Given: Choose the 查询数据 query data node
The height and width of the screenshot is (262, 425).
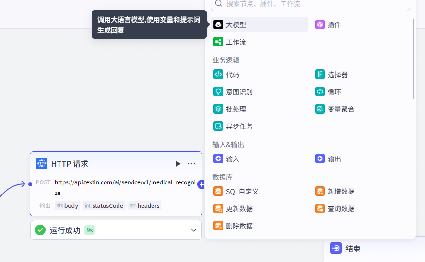Looking at the screenshot, I should [334, 209].
